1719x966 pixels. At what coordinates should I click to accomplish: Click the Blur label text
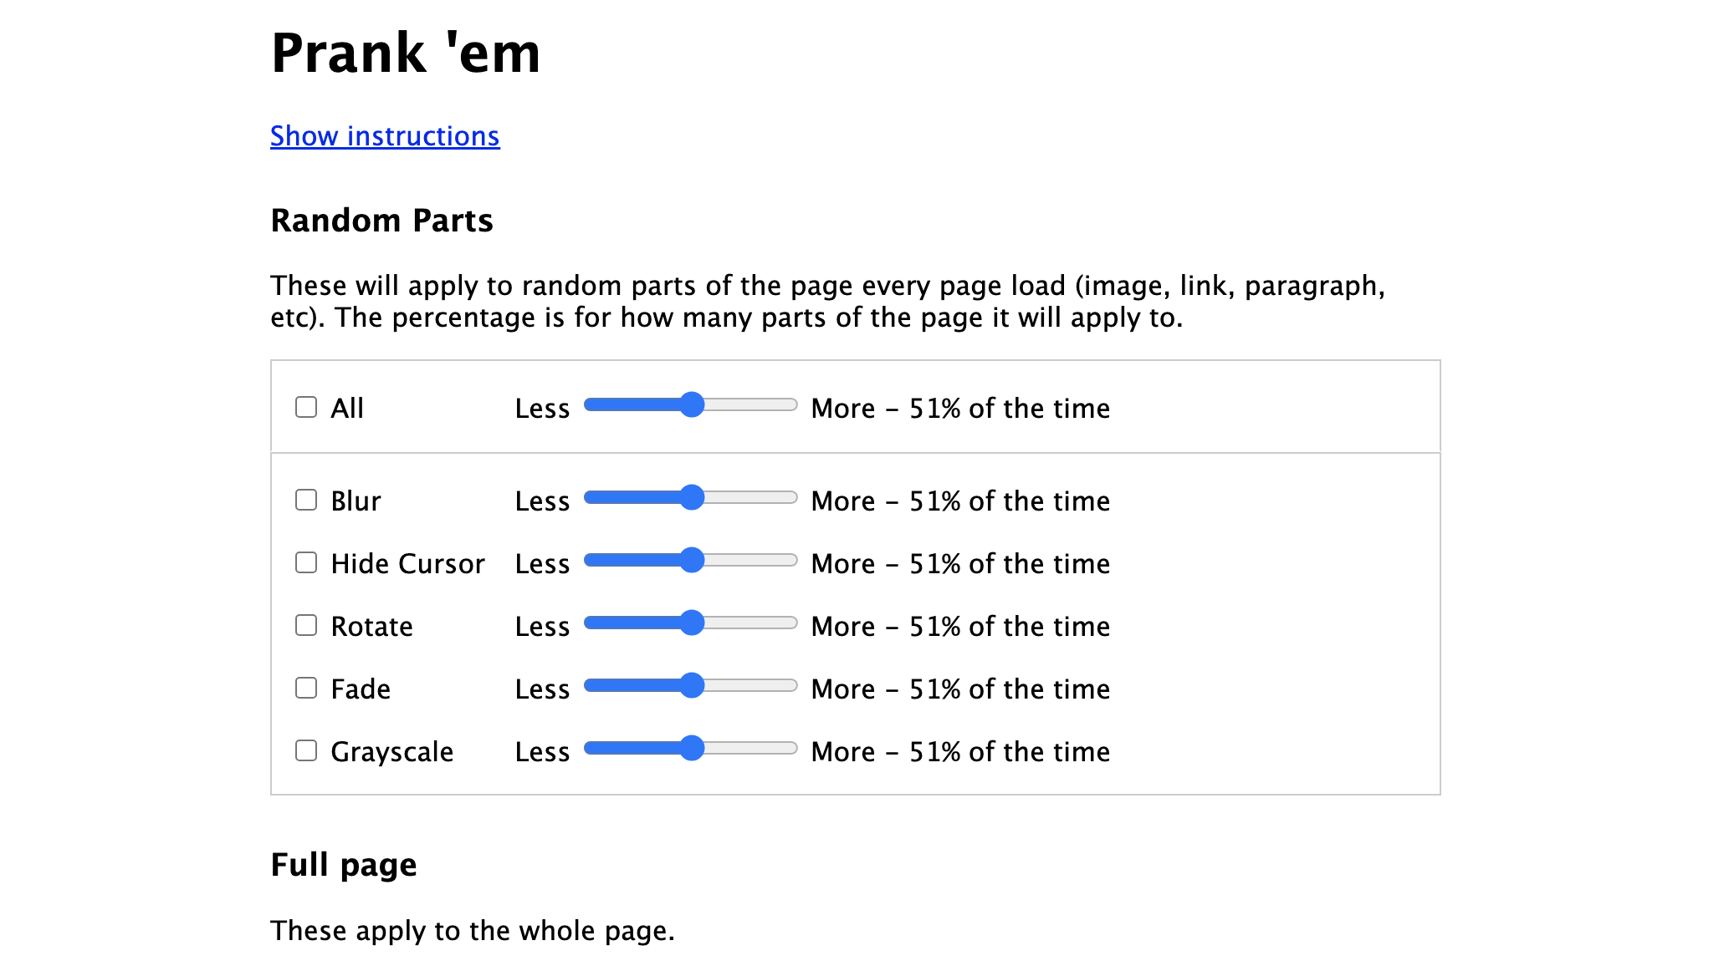click(x=356, y=501)
